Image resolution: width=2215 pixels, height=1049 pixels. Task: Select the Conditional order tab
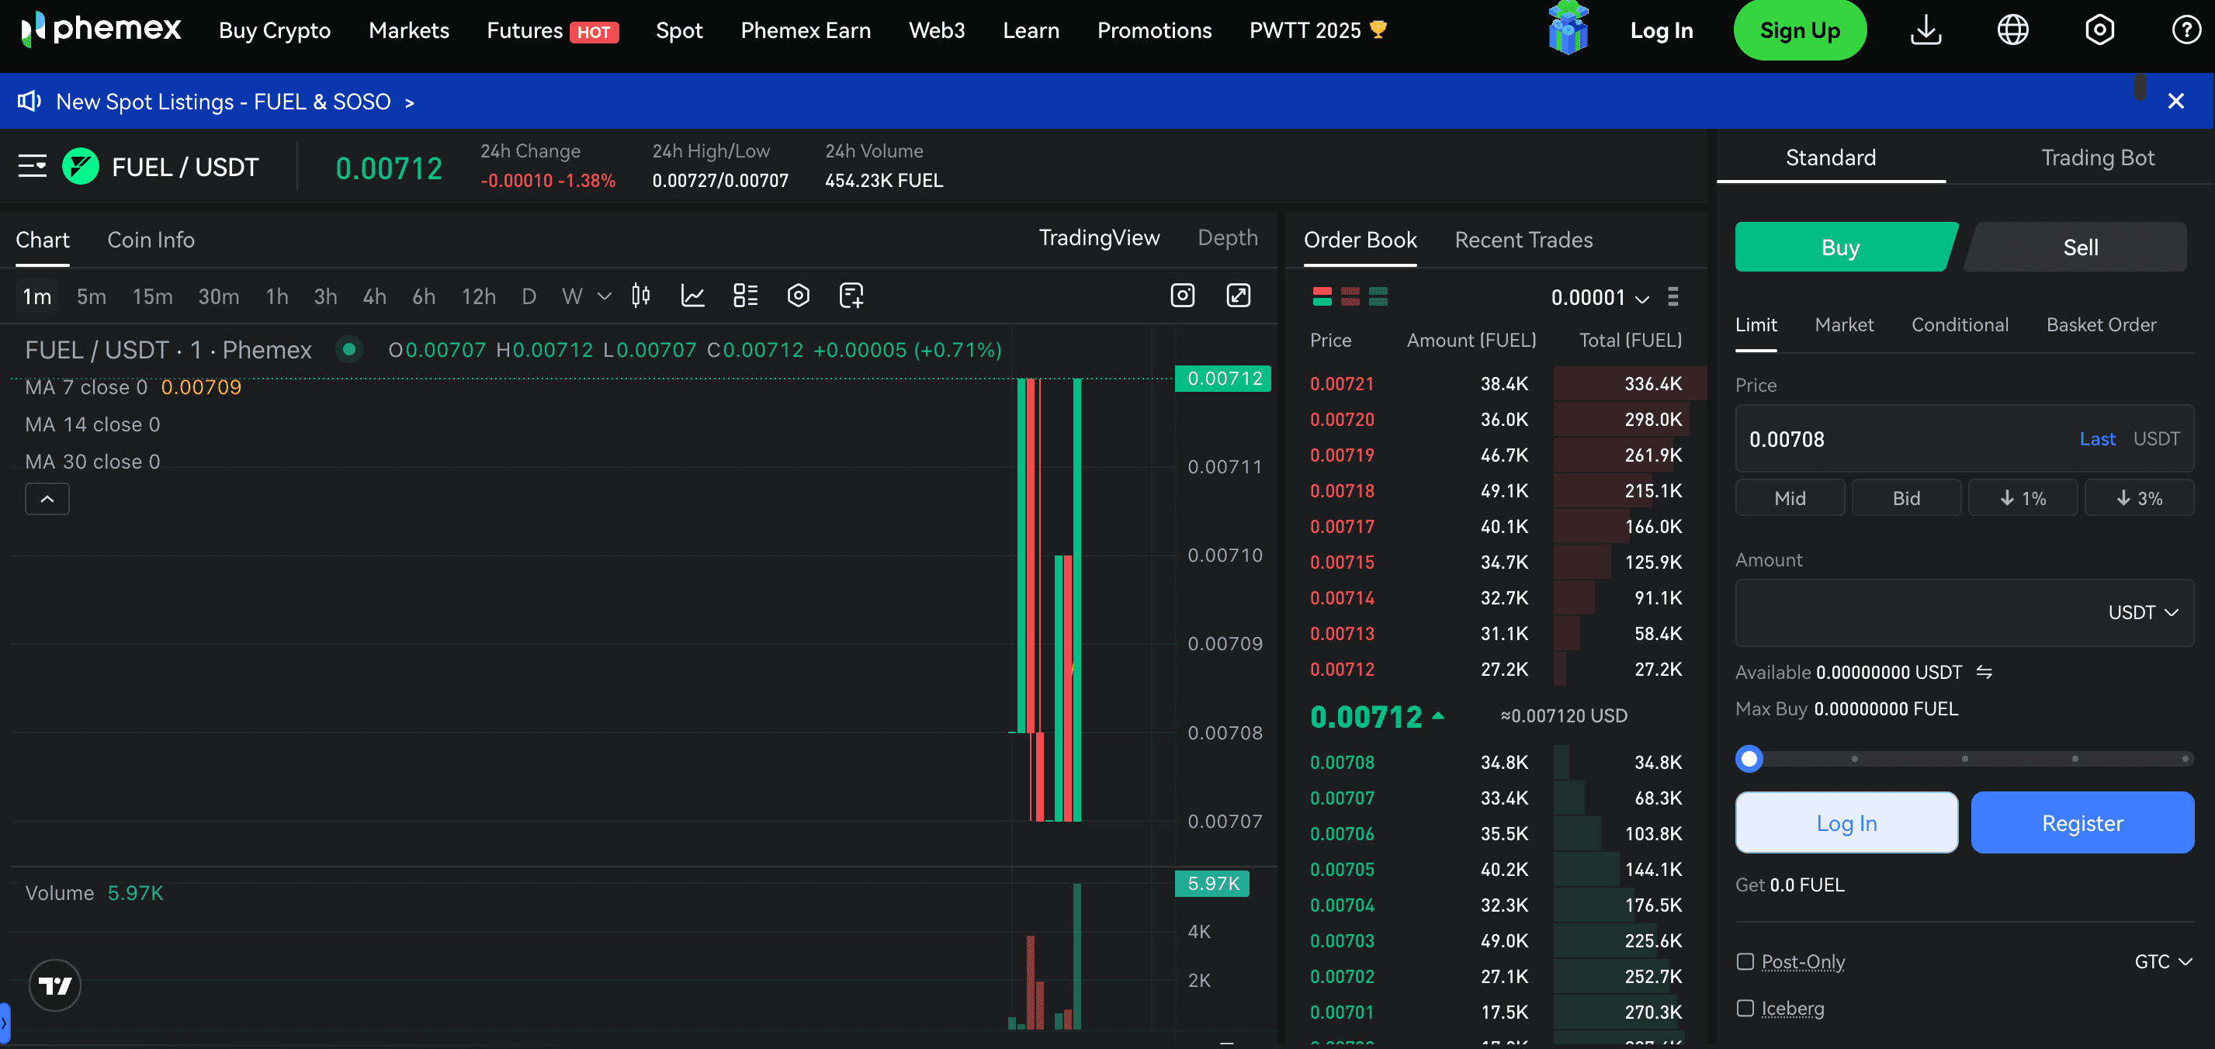click(x=1960, y=325)
